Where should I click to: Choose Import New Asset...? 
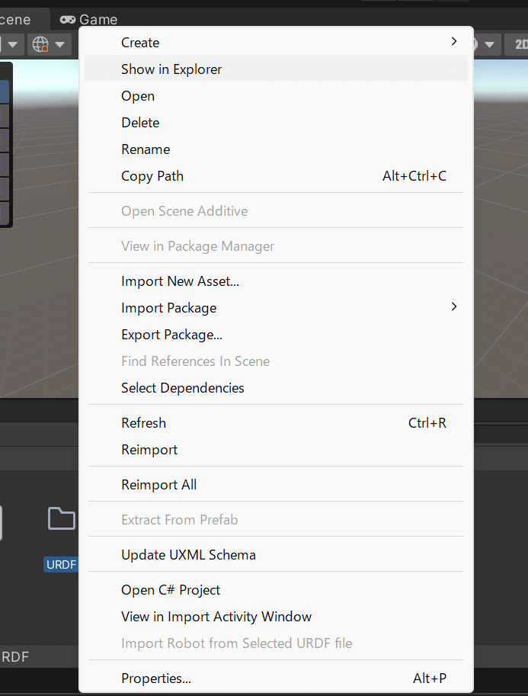coord(276,281)
